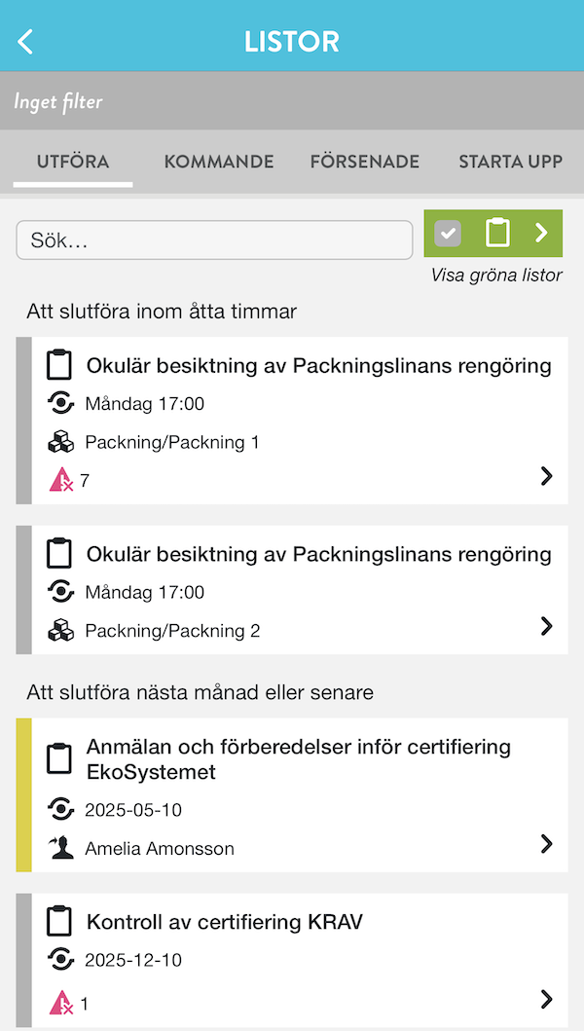The height and width of the screenshot is (1031, 584).
Task: Tap the back arrow in header
Action: click(x=26, y=42)
